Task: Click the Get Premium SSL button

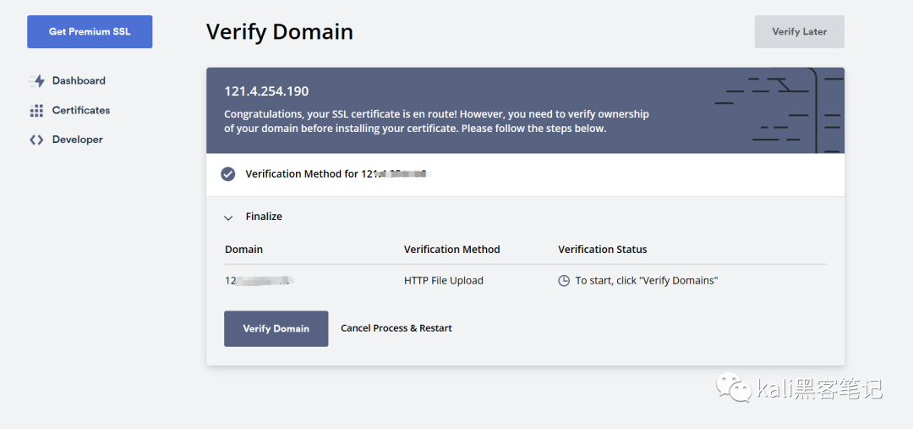Action: pos(90,32)
